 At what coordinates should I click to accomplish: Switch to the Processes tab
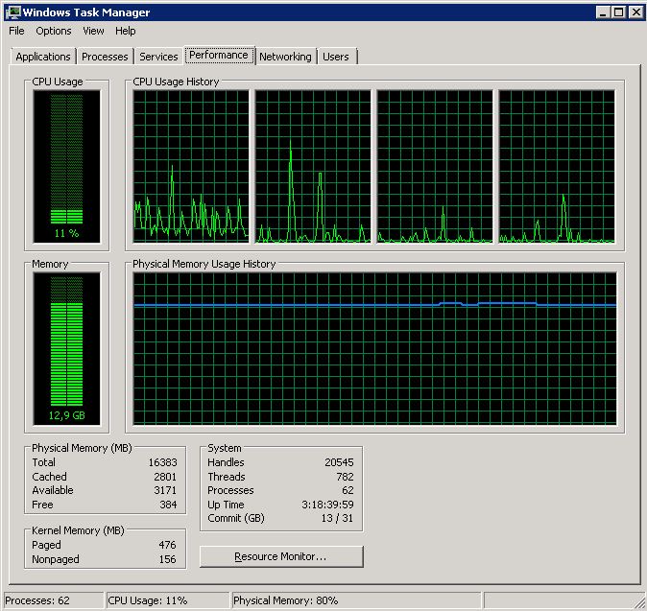[105, 57]
